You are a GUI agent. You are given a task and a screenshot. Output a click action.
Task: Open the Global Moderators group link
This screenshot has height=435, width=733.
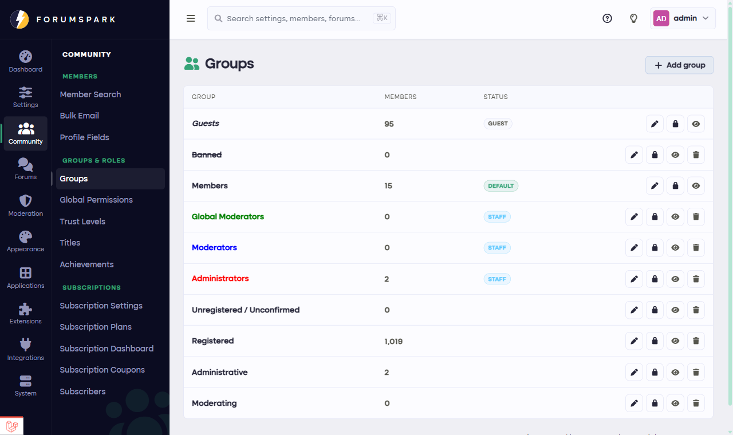point(228,216)
